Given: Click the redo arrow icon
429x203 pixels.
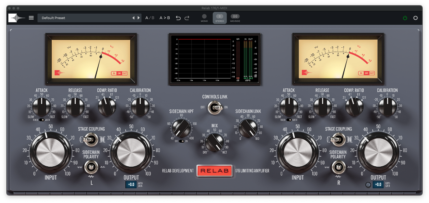Looking at the screenshot, I should [x=187, y=18].
